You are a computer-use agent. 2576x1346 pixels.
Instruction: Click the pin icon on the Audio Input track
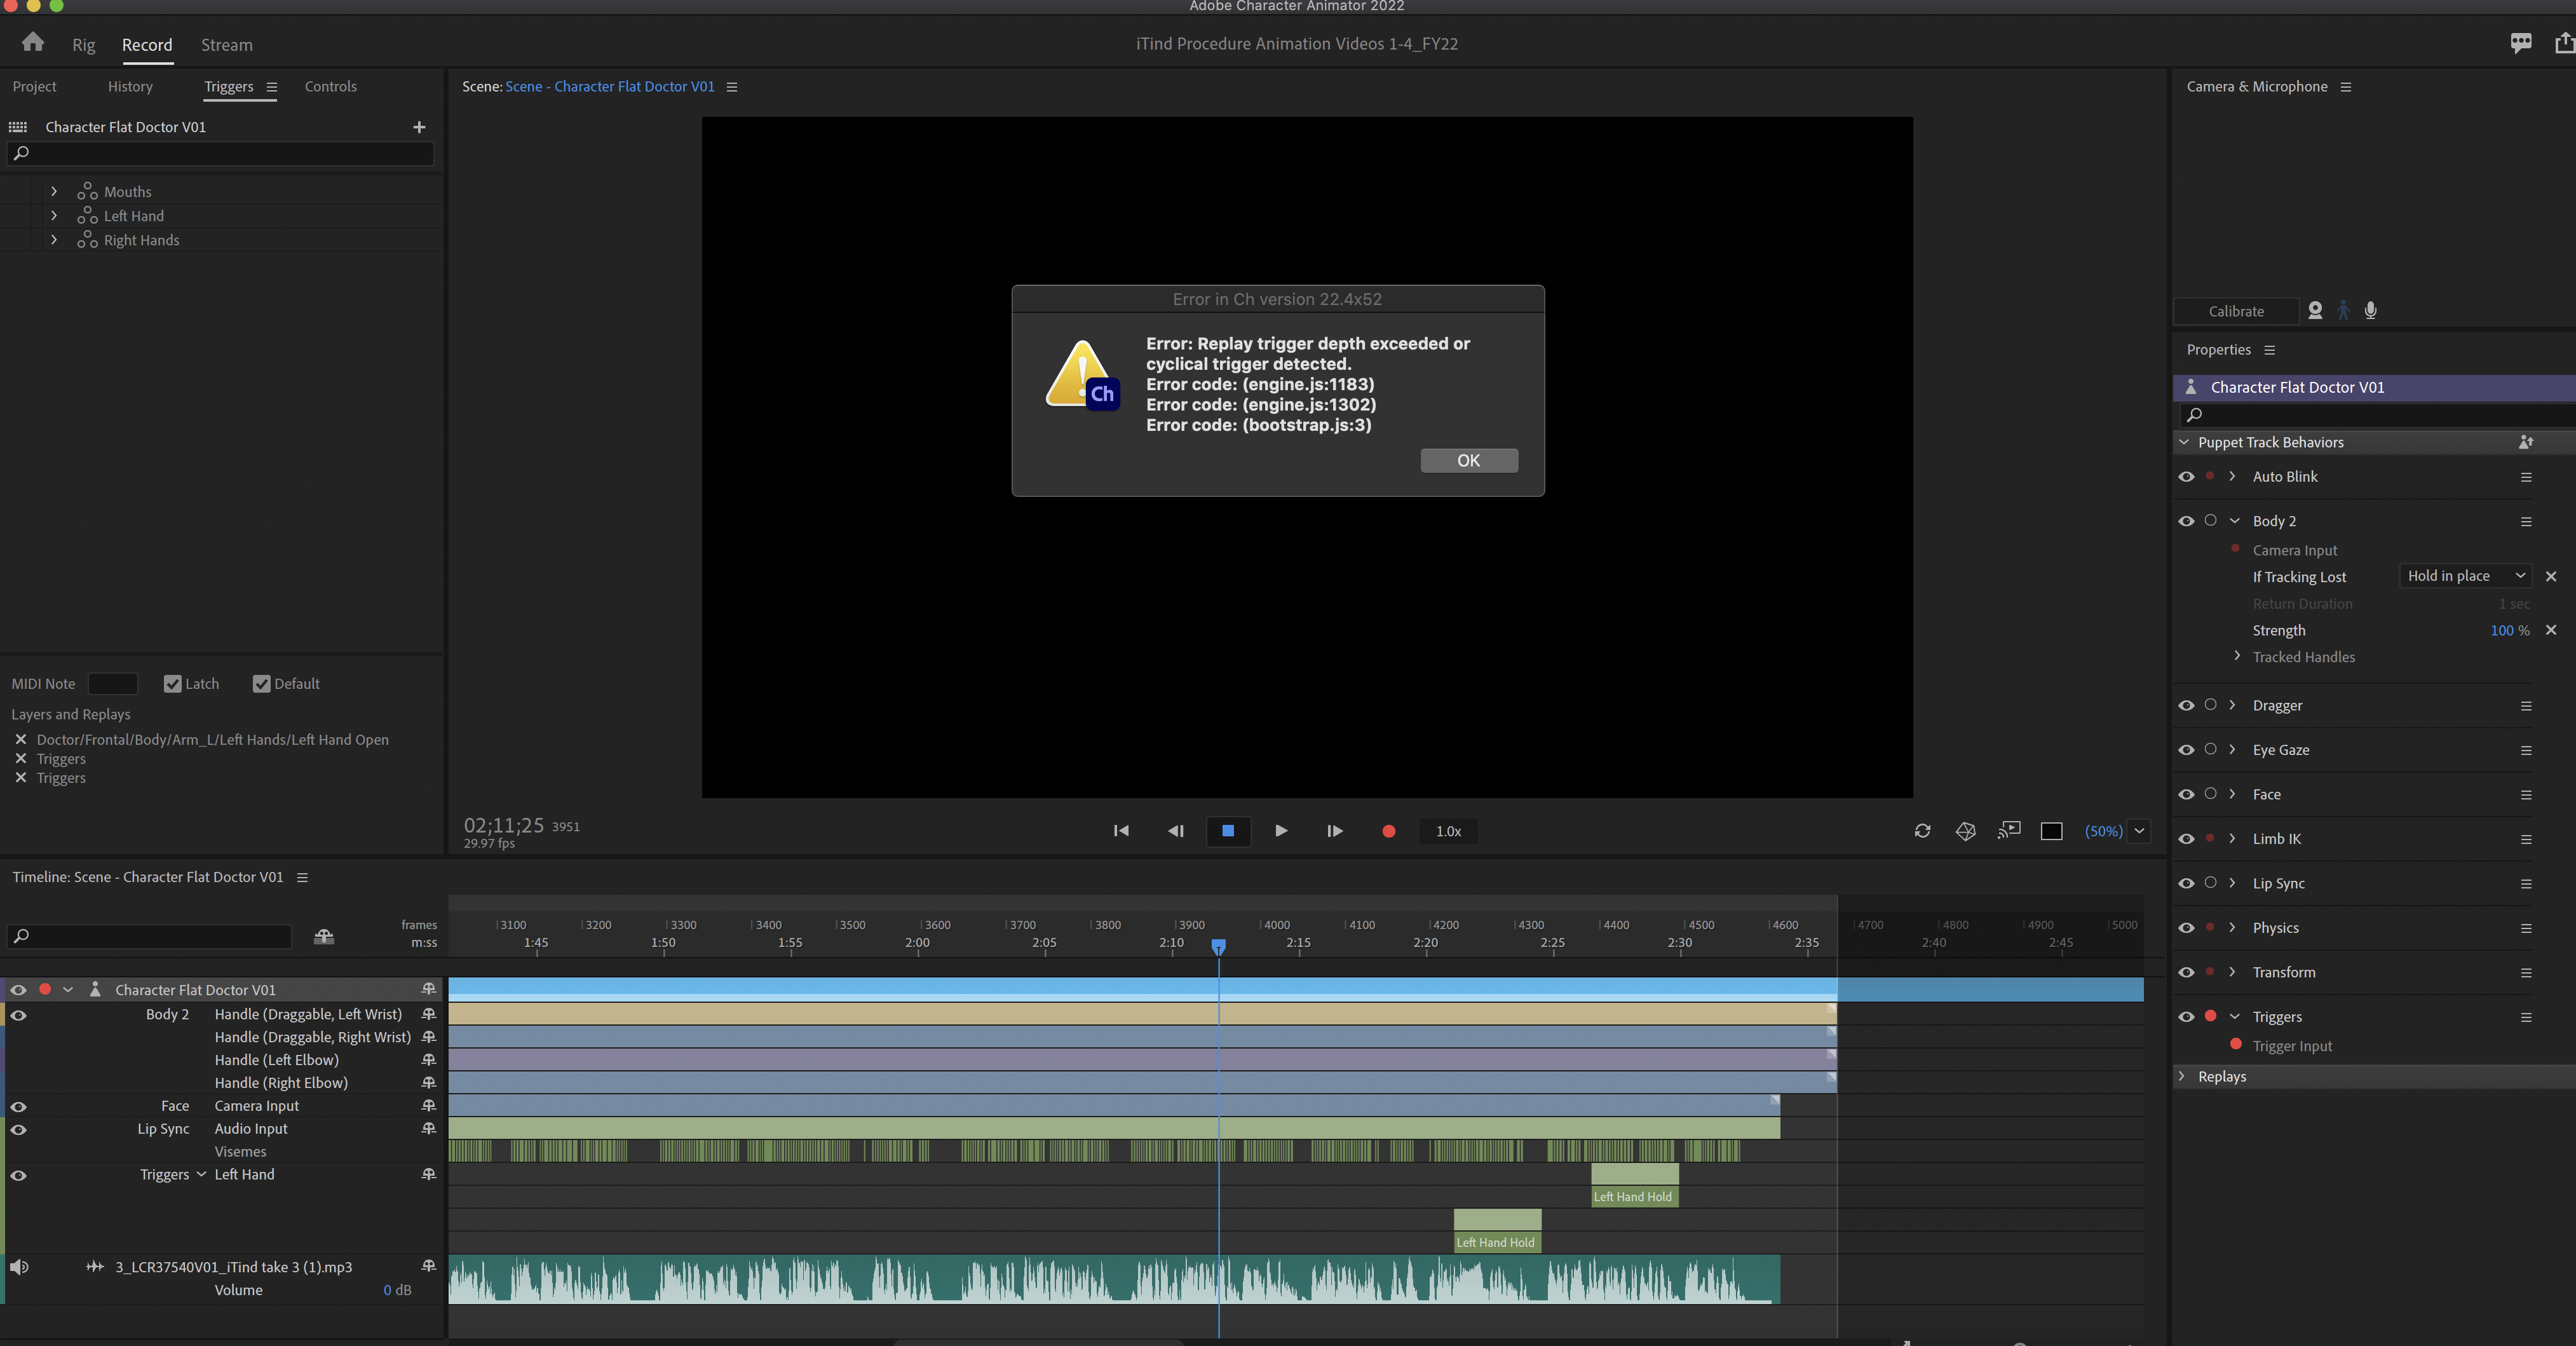tap(428, 1129)
